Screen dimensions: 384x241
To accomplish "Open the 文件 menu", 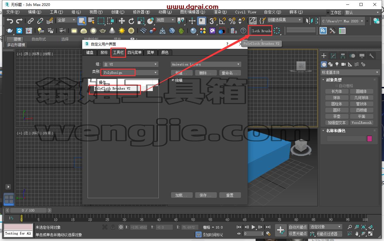I will pyautogui.click(x=13, y=12).
